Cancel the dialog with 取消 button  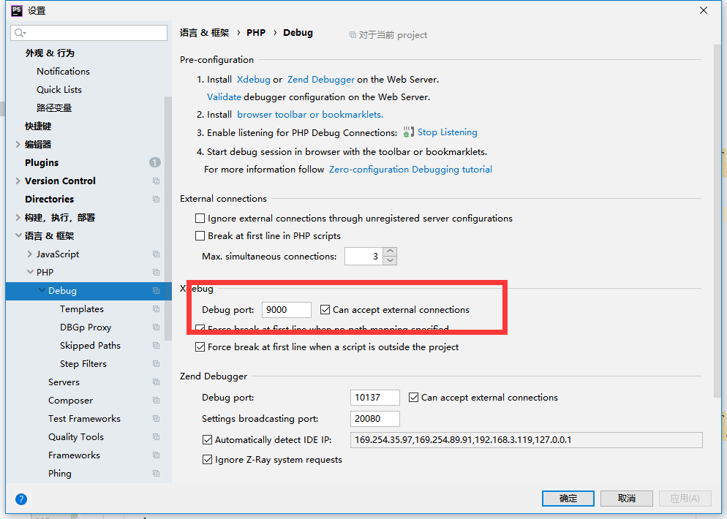click(626, 499)
